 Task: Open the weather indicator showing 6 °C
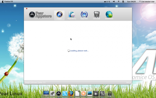[x=107, y=2]
